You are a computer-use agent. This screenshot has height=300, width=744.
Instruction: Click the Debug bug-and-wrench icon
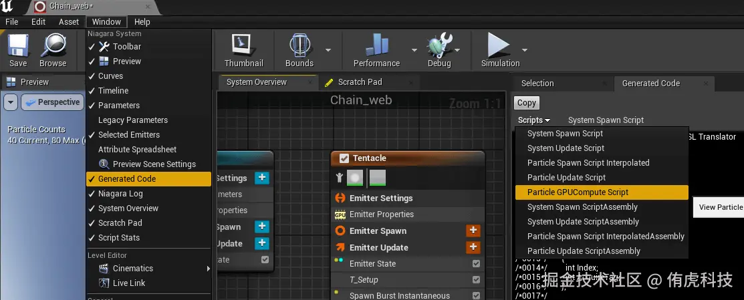pyautogui.click(x=439, y=46)
